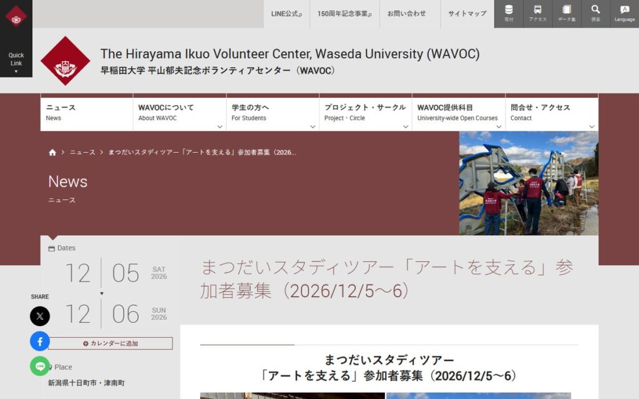Open the Contact menu item
Image resolution: width=639 pixels, height=399 pixels.
[x=552, y=113]
